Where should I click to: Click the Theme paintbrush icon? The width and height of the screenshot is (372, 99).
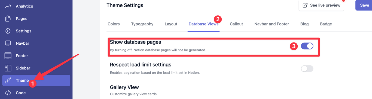[x=8, y=81]
